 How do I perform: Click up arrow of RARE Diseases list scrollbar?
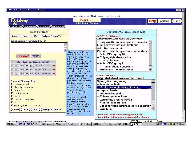(153, 81)
